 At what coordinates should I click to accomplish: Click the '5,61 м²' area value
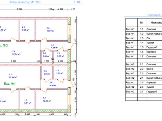(x=28, y=103)
